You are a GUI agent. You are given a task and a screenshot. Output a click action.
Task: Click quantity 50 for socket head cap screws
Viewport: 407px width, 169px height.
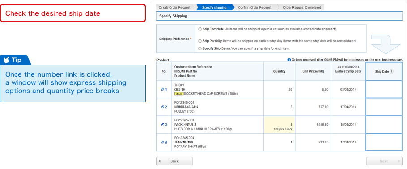click(291, 90)
